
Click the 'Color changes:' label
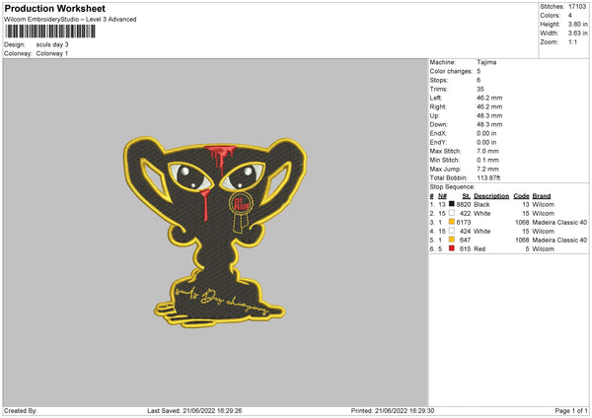[x=451, y=71]
